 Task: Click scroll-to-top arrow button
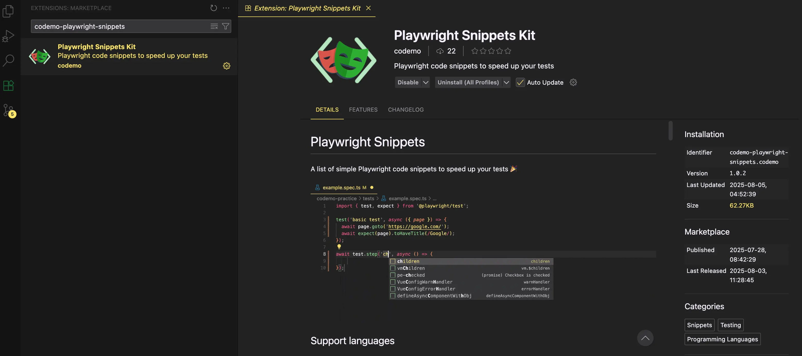pyautogui.click(x=645, y=338)
